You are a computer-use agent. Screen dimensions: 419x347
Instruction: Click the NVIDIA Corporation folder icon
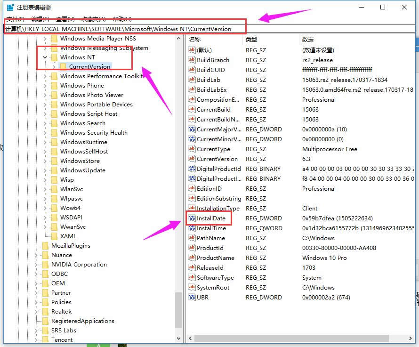45,265
